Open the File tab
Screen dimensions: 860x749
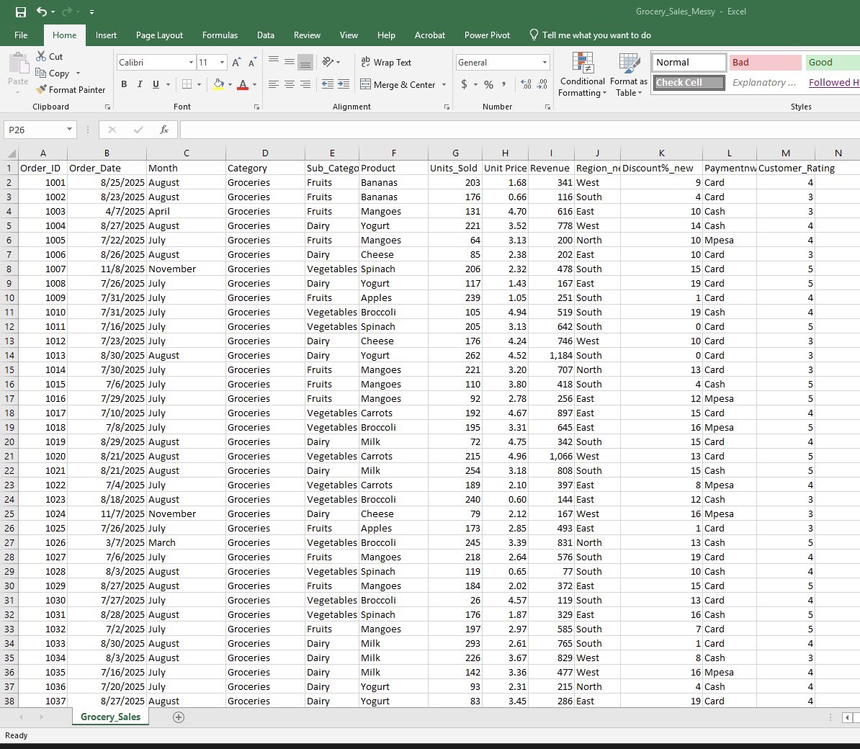pyautogui.click(x=21, y=35)
